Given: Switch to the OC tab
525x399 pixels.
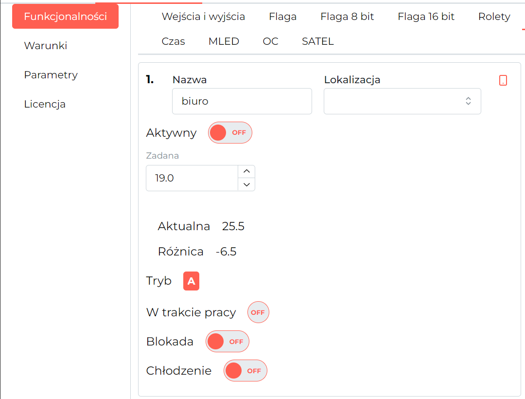Looking at the screenshot, I should pyautogui.click(x=271, y=41).
